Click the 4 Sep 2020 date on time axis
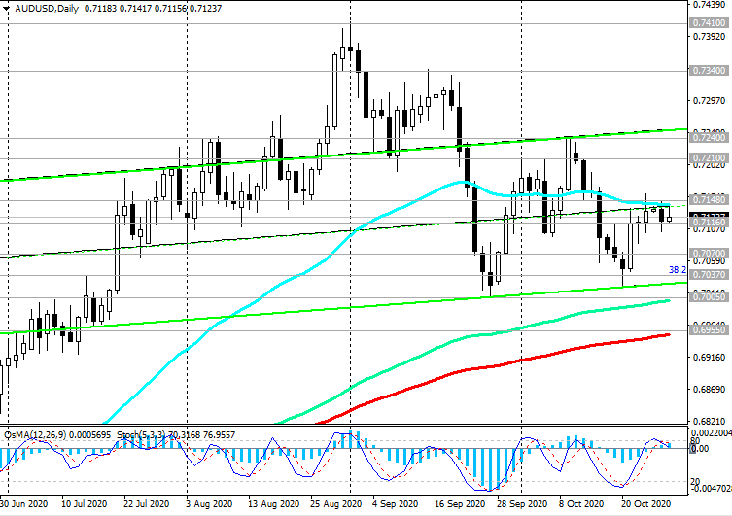The width and height of the screenshot is (732, 516). pos(395,504)
